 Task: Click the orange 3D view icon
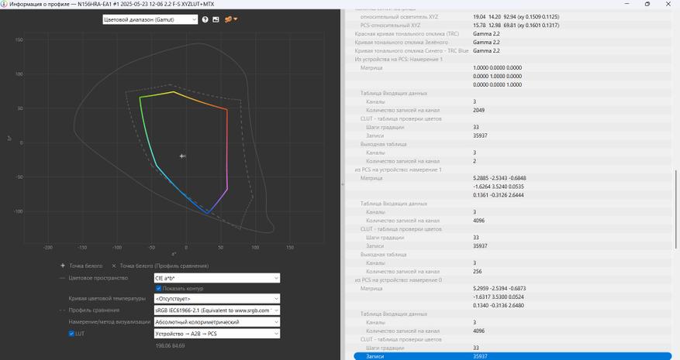(228, 19)
